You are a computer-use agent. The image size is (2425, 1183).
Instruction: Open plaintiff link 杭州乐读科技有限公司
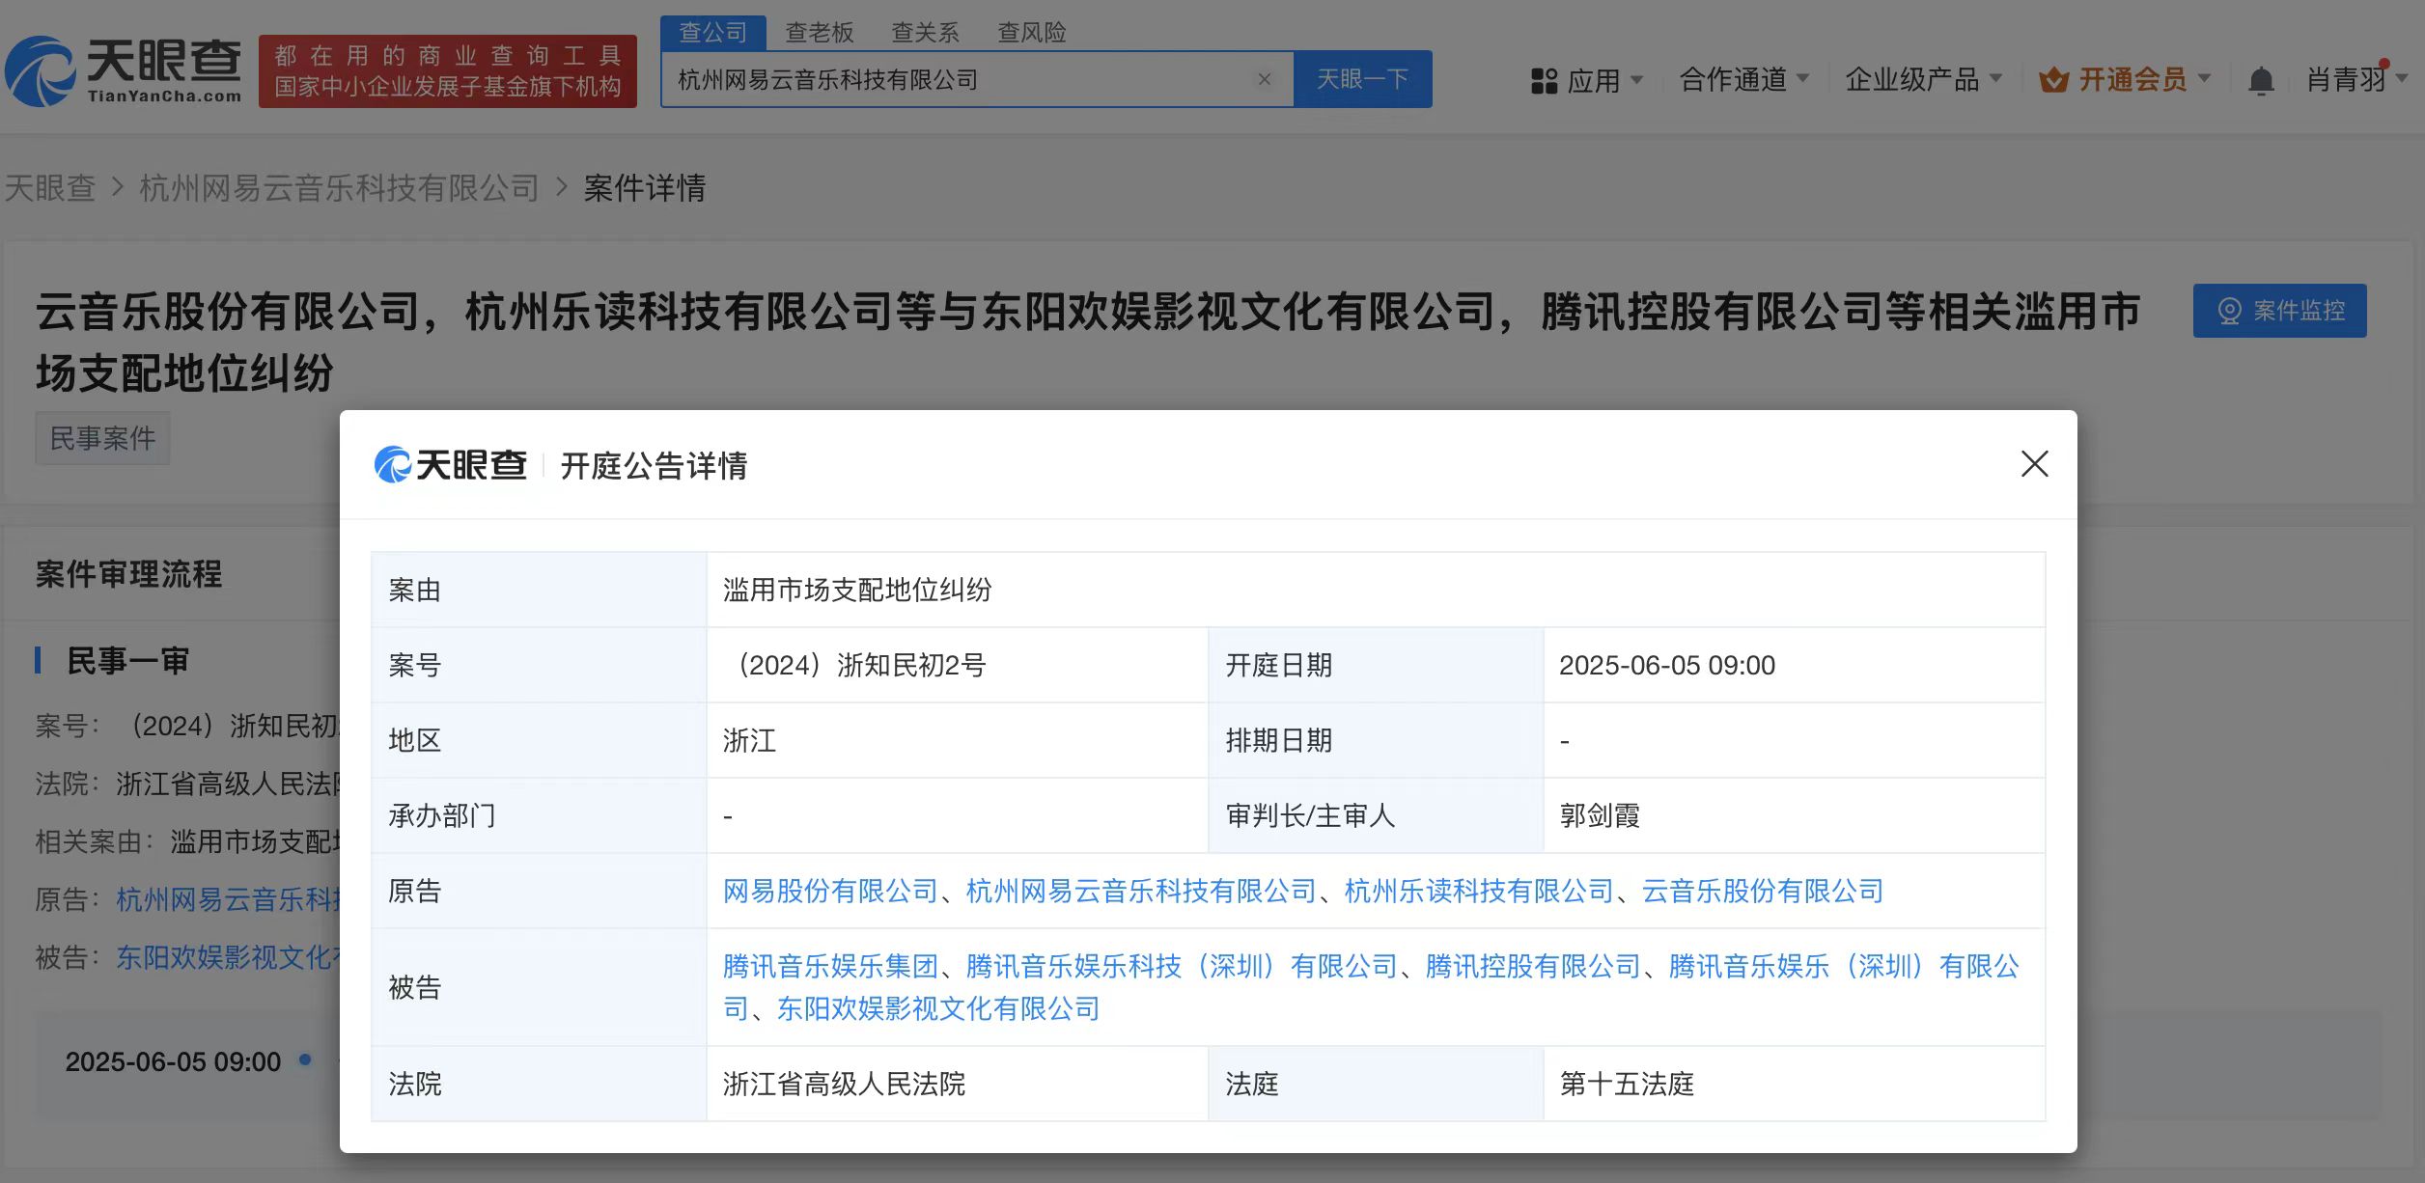pos(1479,891)
